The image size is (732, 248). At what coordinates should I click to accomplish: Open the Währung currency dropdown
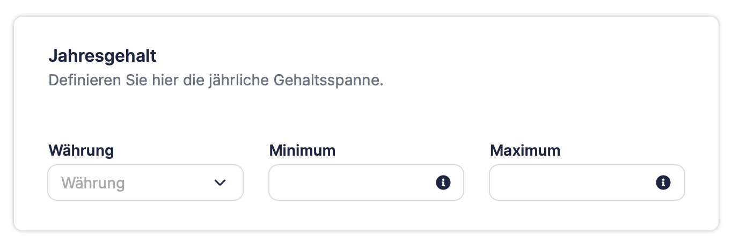[x=145, y=183]
